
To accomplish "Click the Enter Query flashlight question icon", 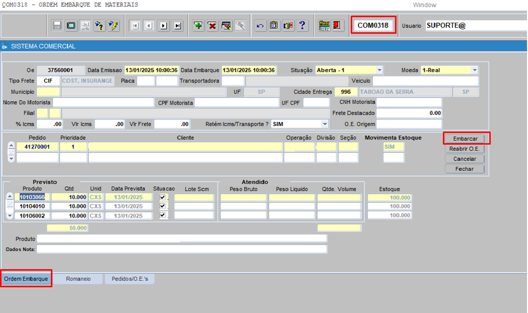I will (x=99, y=26).
